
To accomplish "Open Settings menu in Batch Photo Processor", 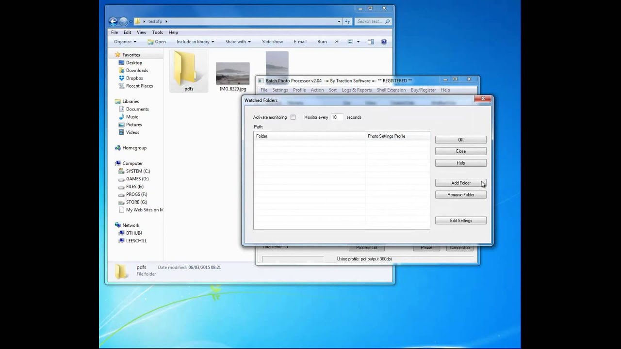I will 280,90.
